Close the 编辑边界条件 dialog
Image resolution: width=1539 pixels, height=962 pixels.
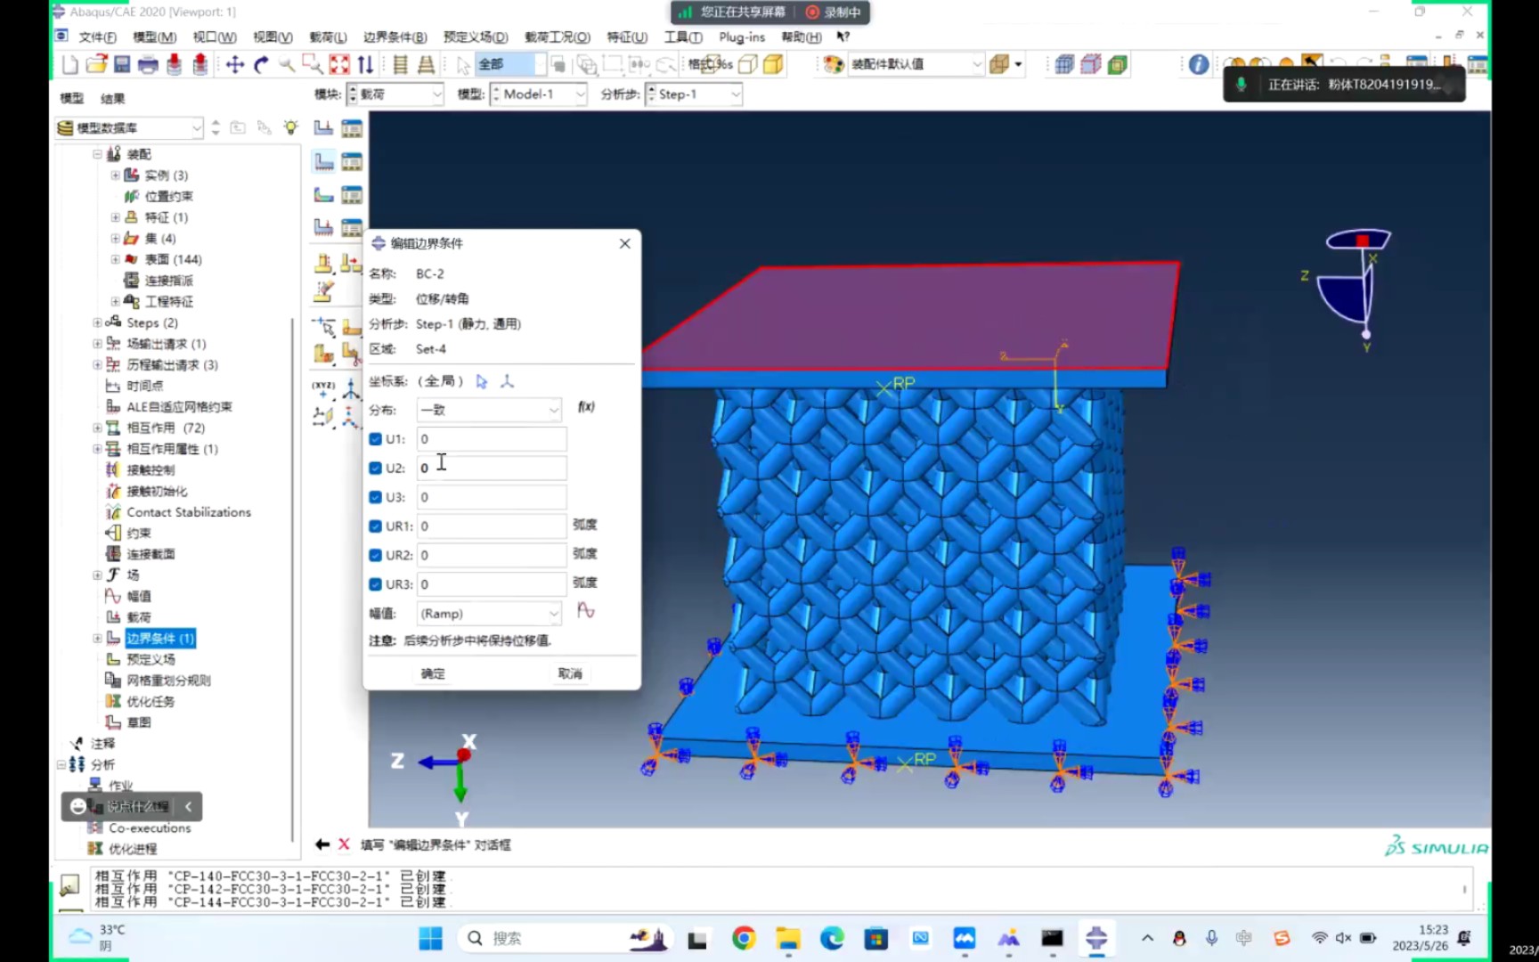tap(625, 243)
